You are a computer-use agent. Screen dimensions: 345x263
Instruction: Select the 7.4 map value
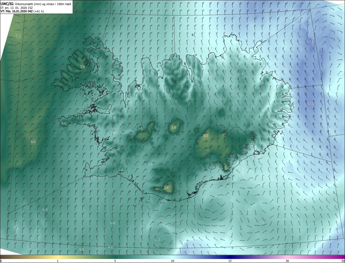click(x=150, y=165)
